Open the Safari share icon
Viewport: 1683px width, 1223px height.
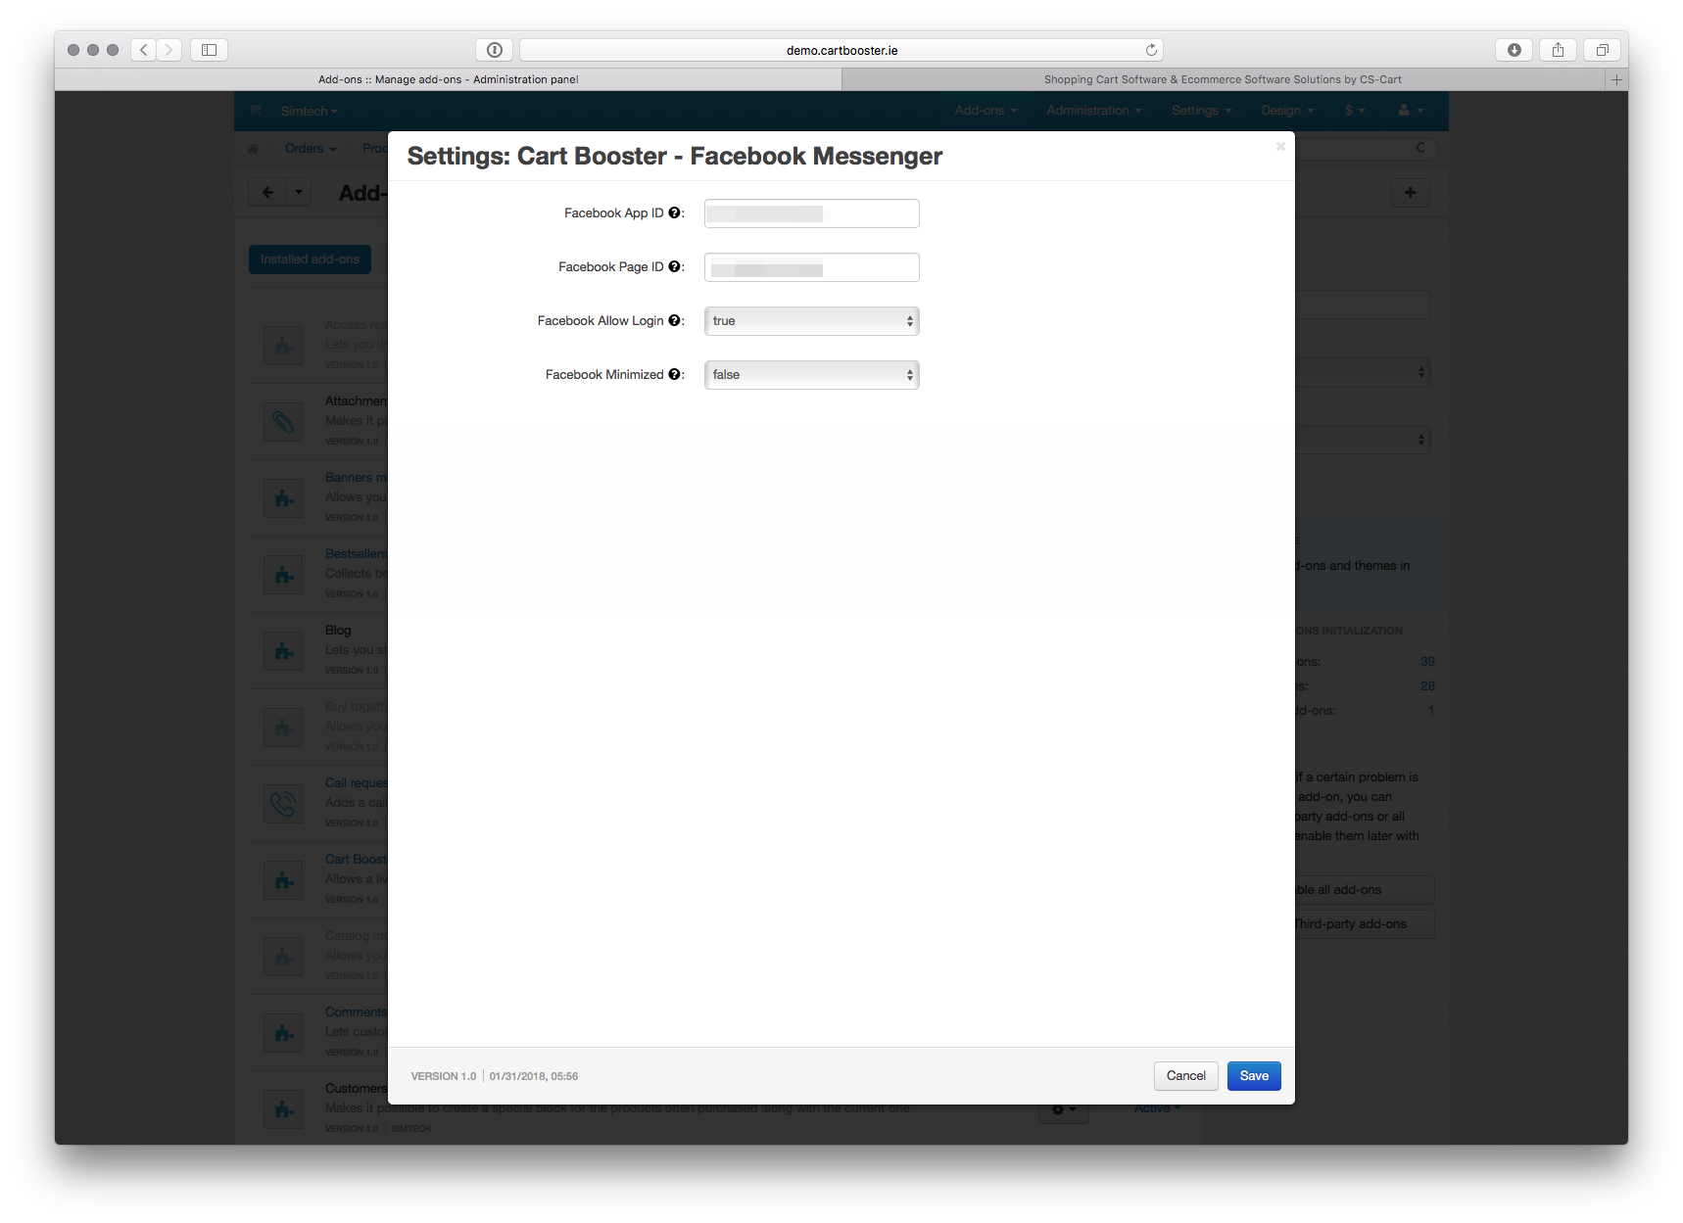(x=1558, y=49)
